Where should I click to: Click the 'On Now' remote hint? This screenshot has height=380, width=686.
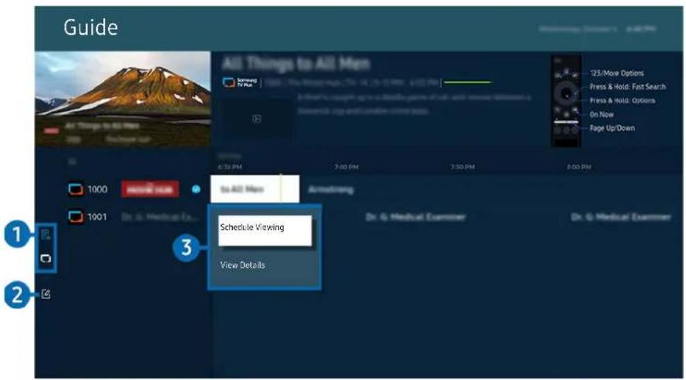[601, 114]
